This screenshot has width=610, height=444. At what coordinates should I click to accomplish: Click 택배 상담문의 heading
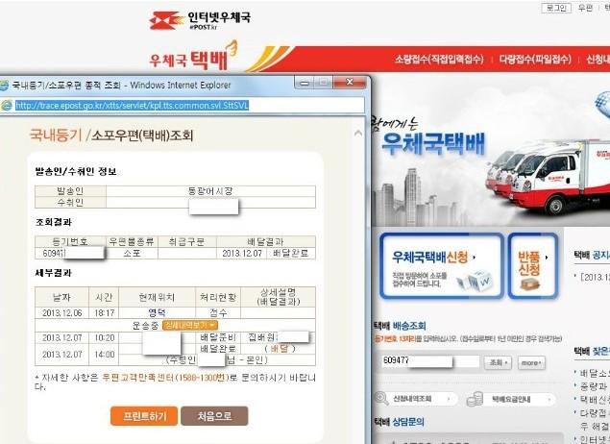tap(400, 422)
